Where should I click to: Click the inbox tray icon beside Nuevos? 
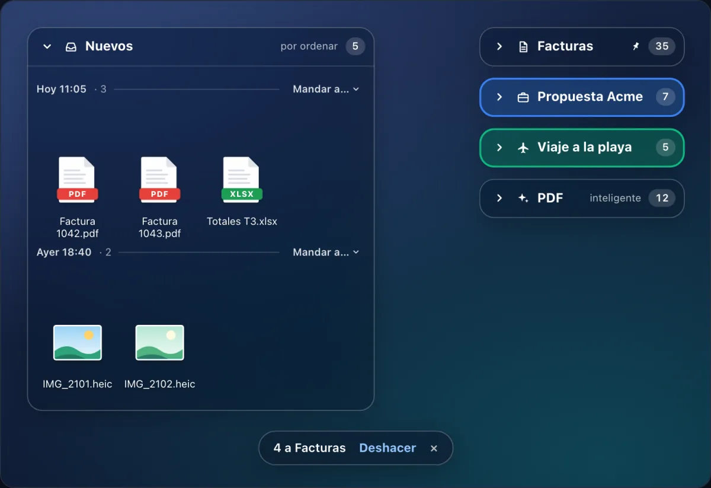pyautogui.click(x=71, y=47)
